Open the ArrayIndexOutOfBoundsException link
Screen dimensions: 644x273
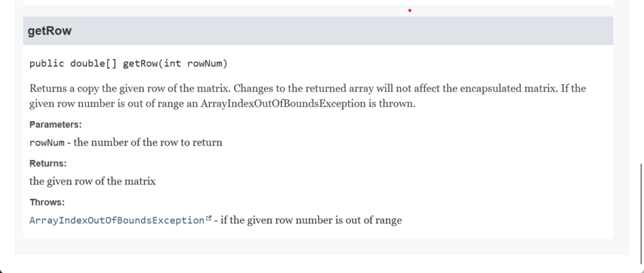tap(117, 220)
